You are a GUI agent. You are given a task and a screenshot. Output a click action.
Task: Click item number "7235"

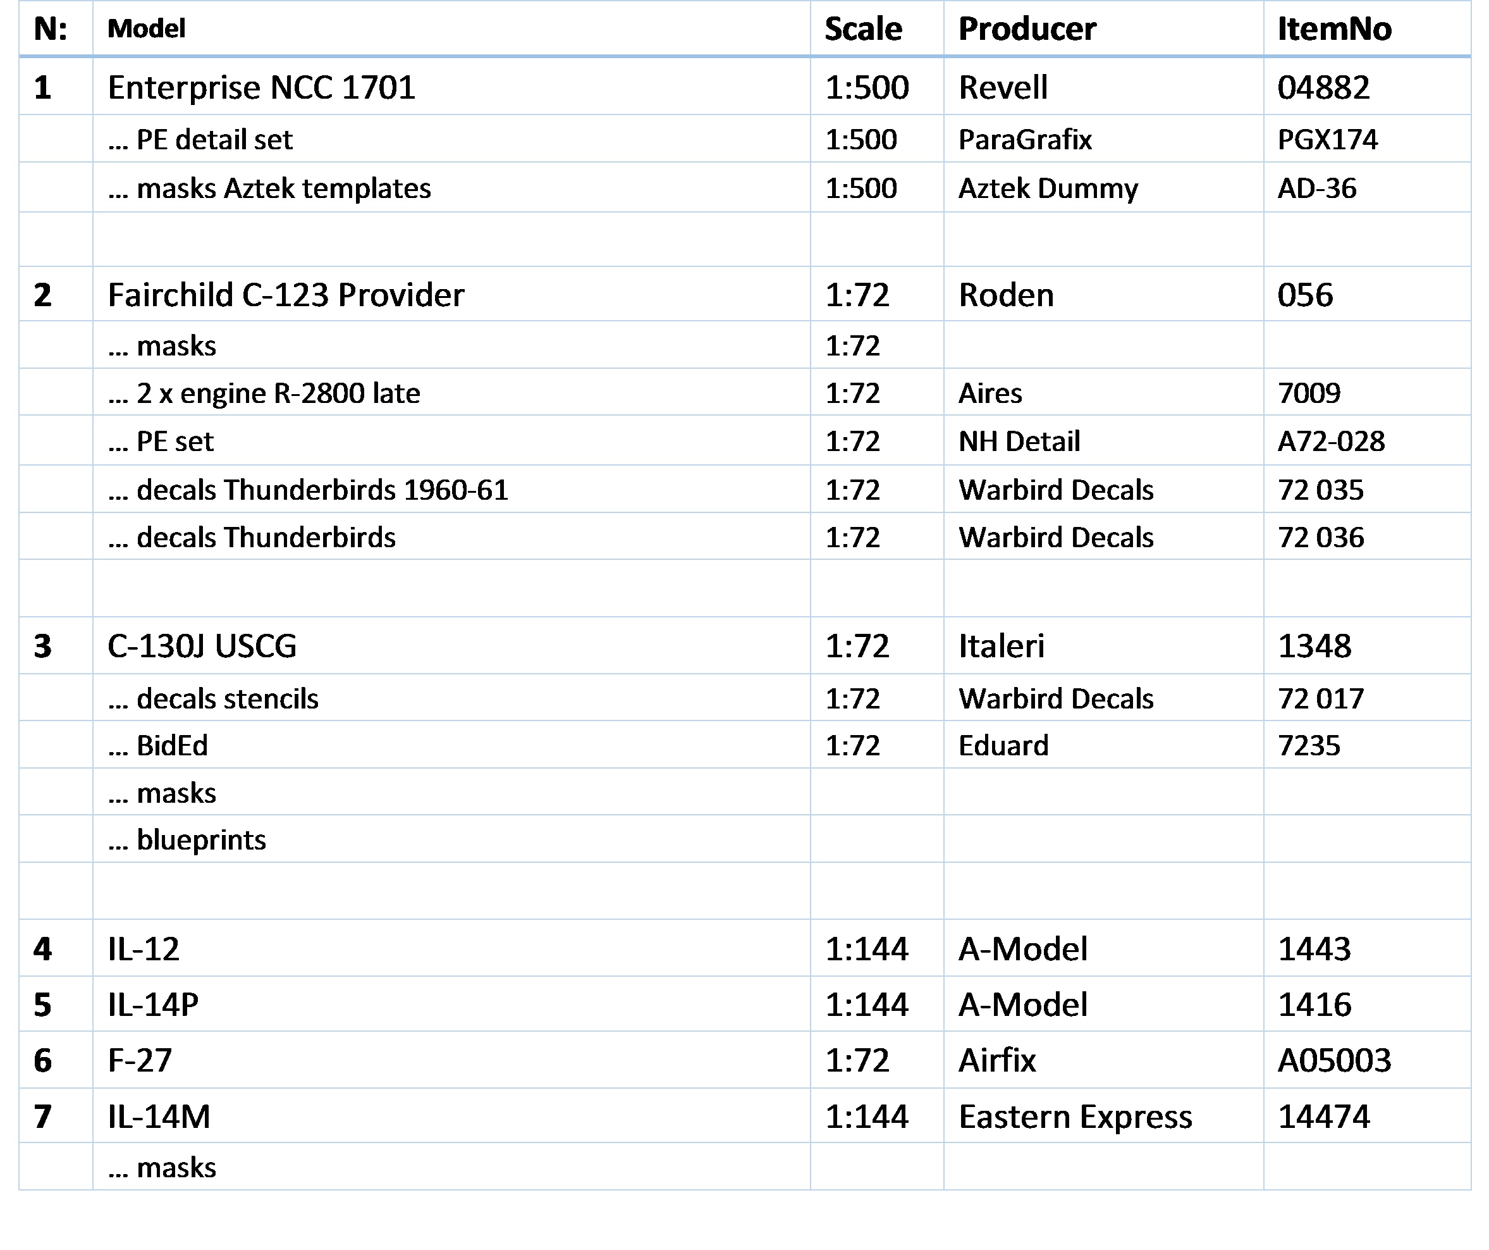coord(1309,745)
